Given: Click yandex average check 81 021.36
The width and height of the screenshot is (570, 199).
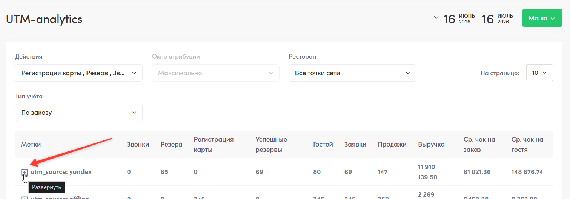Looking at the screenshot, I should [x=477, y=172].
